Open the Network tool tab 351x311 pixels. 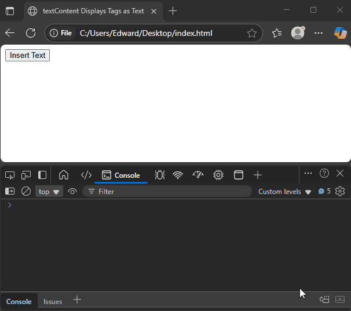[178, 175]
